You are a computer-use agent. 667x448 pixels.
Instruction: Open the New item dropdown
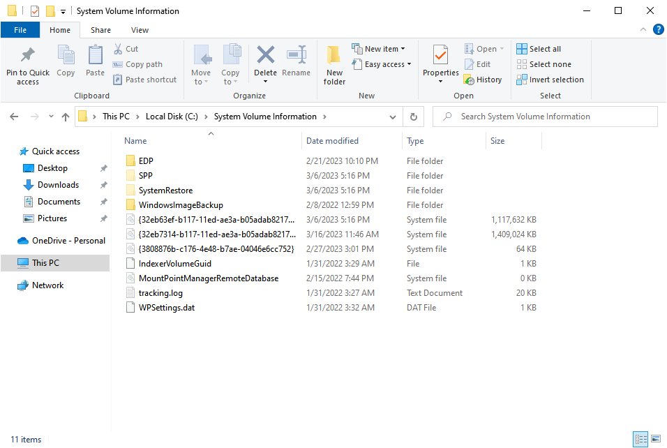(x=379, y=49)
